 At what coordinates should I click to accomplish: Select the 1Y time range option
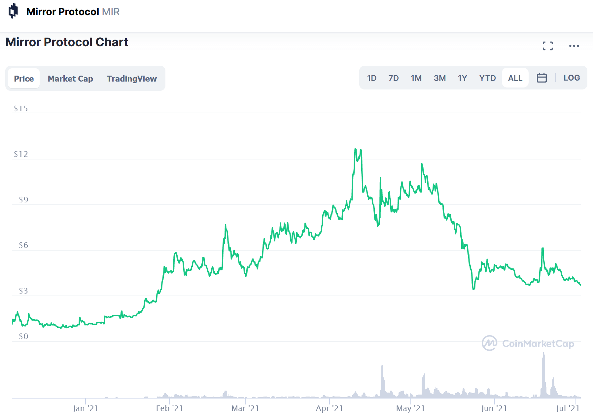(462, 78)
